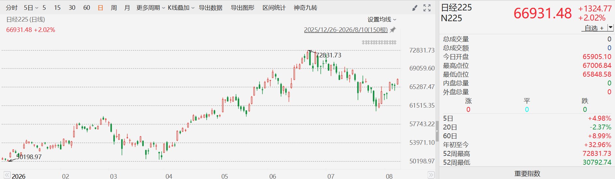Switch to 15 minute period
This screenshot has height=179, width=615.
(x=57, y=7)
